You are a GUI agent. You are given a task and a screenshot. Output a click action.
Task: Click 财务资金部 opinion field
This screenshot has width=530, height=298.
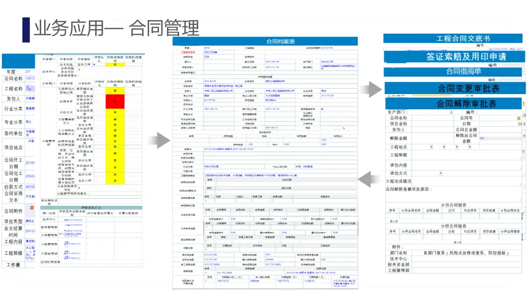(467, 265)
